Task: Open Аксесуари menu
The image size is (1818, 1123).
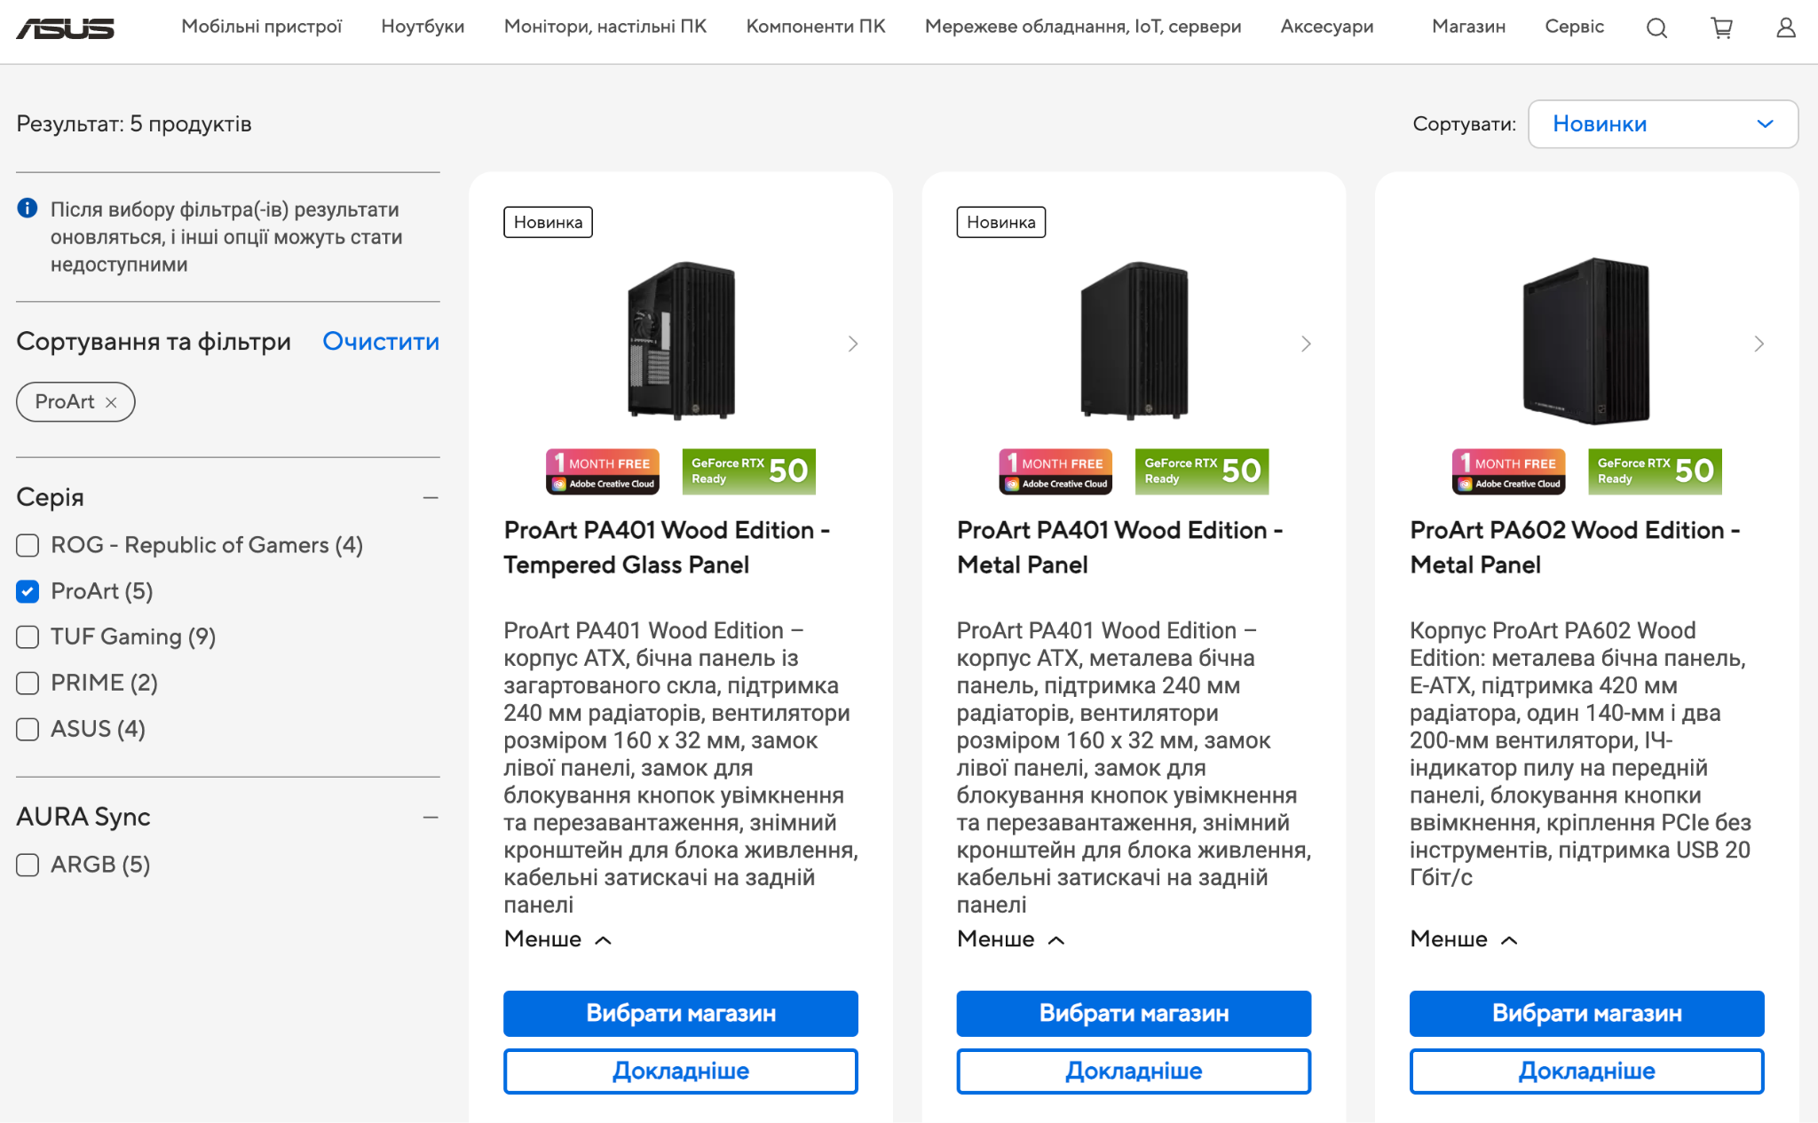Action: 1327,27
